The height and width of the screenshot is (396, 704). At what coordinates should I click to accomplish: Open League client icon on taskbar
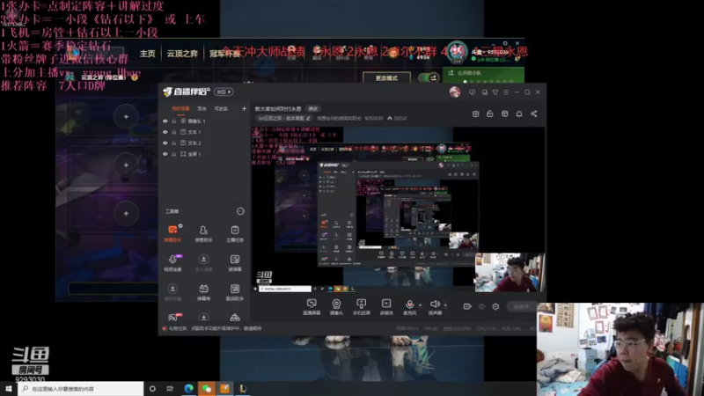pos(243,388)
